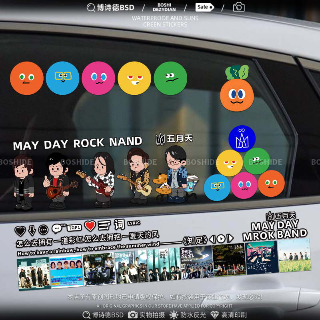Select the large blue face with yellow glasses
This screenshot has width=320, height=320.
click(x=63, y=78)
